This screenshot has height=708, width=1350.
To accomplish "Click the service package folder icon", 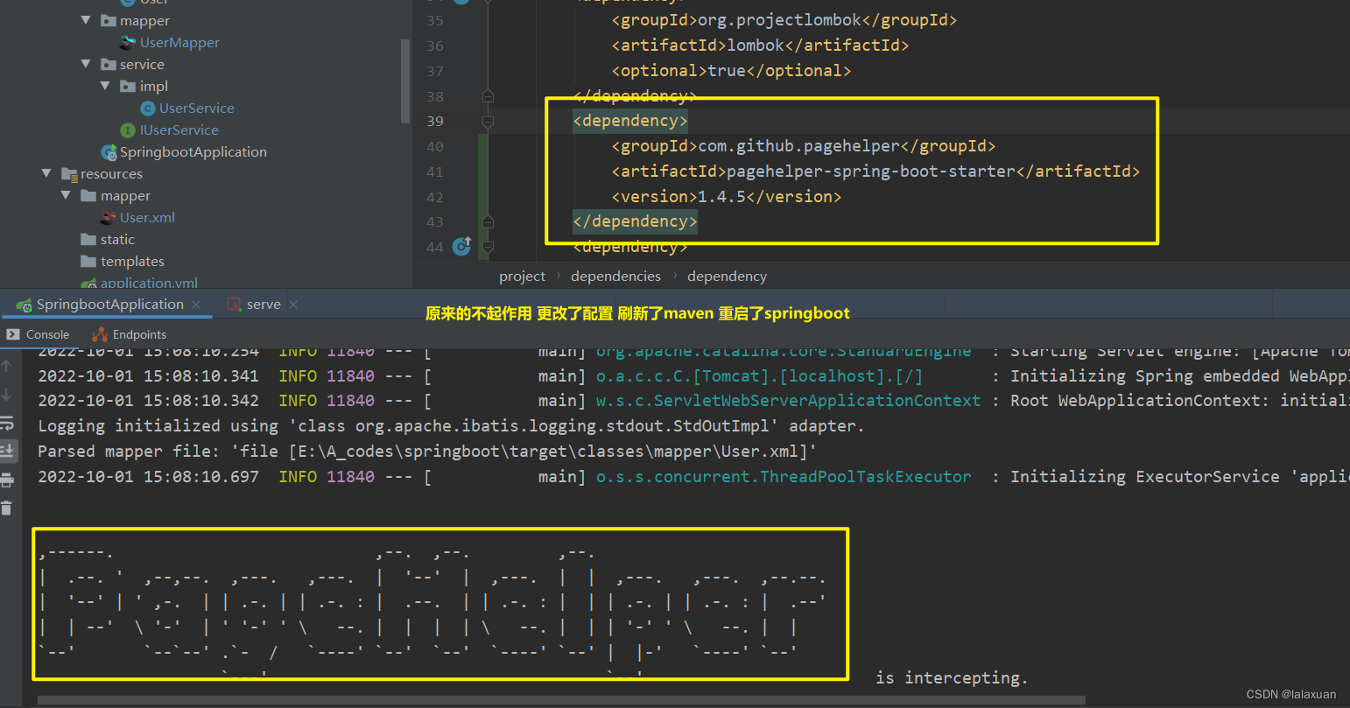I will (109, 64).
